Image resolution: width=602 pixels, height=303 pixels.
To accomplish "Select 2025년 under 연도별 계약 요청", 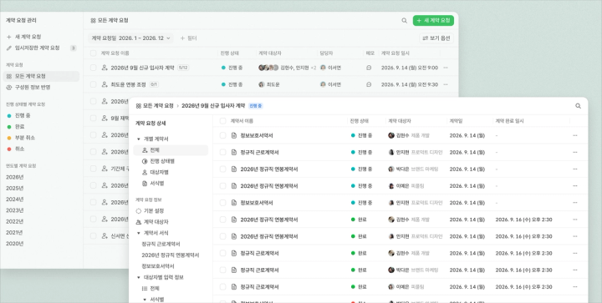I will click(14, 189).
